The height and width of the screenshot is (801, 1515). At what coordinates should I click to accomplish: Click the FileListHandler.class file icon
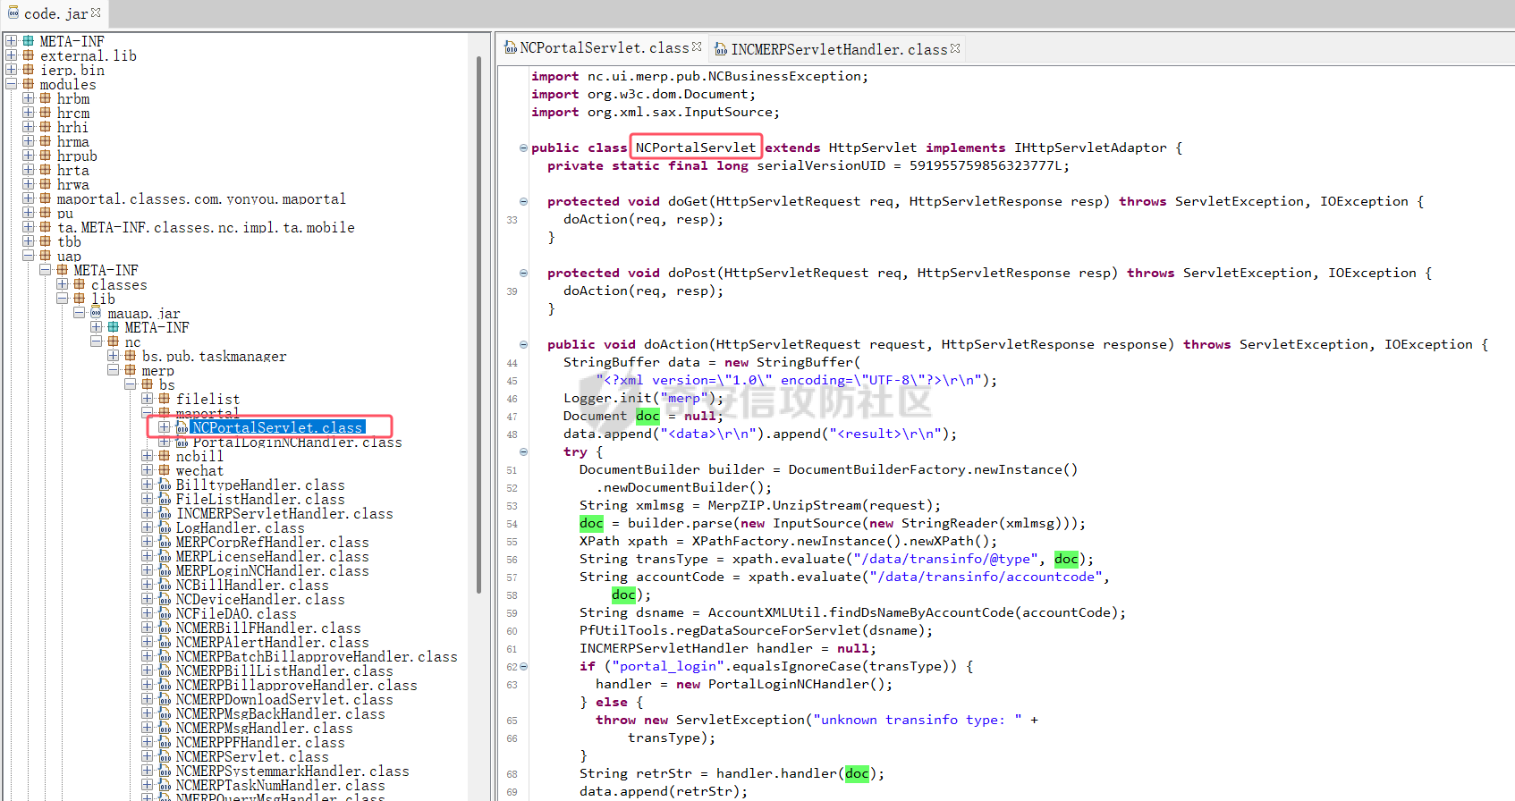point(165,499)
